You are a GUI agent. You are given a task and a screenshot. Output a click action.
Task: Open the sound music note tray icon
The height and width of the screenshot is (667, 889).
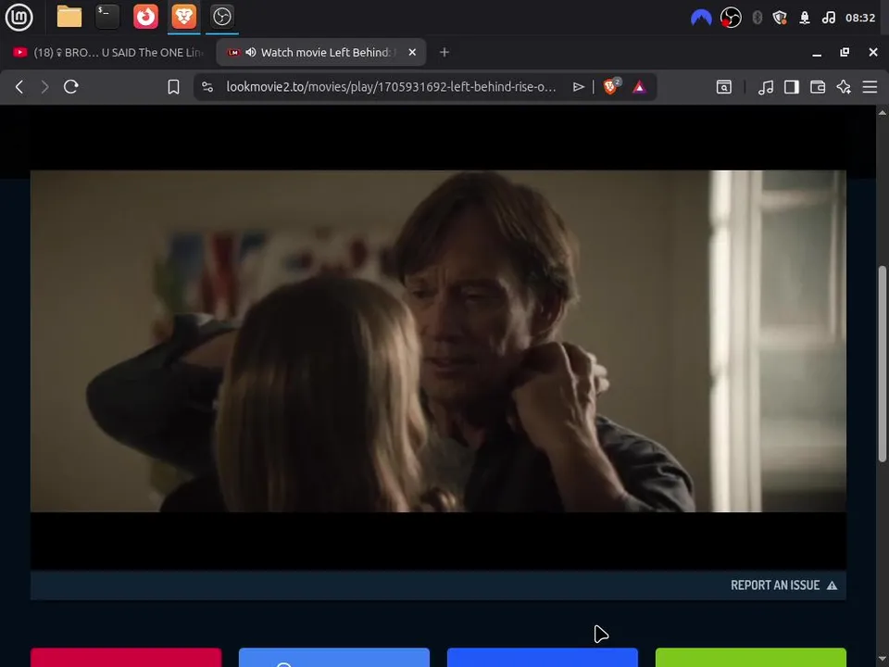828,18
